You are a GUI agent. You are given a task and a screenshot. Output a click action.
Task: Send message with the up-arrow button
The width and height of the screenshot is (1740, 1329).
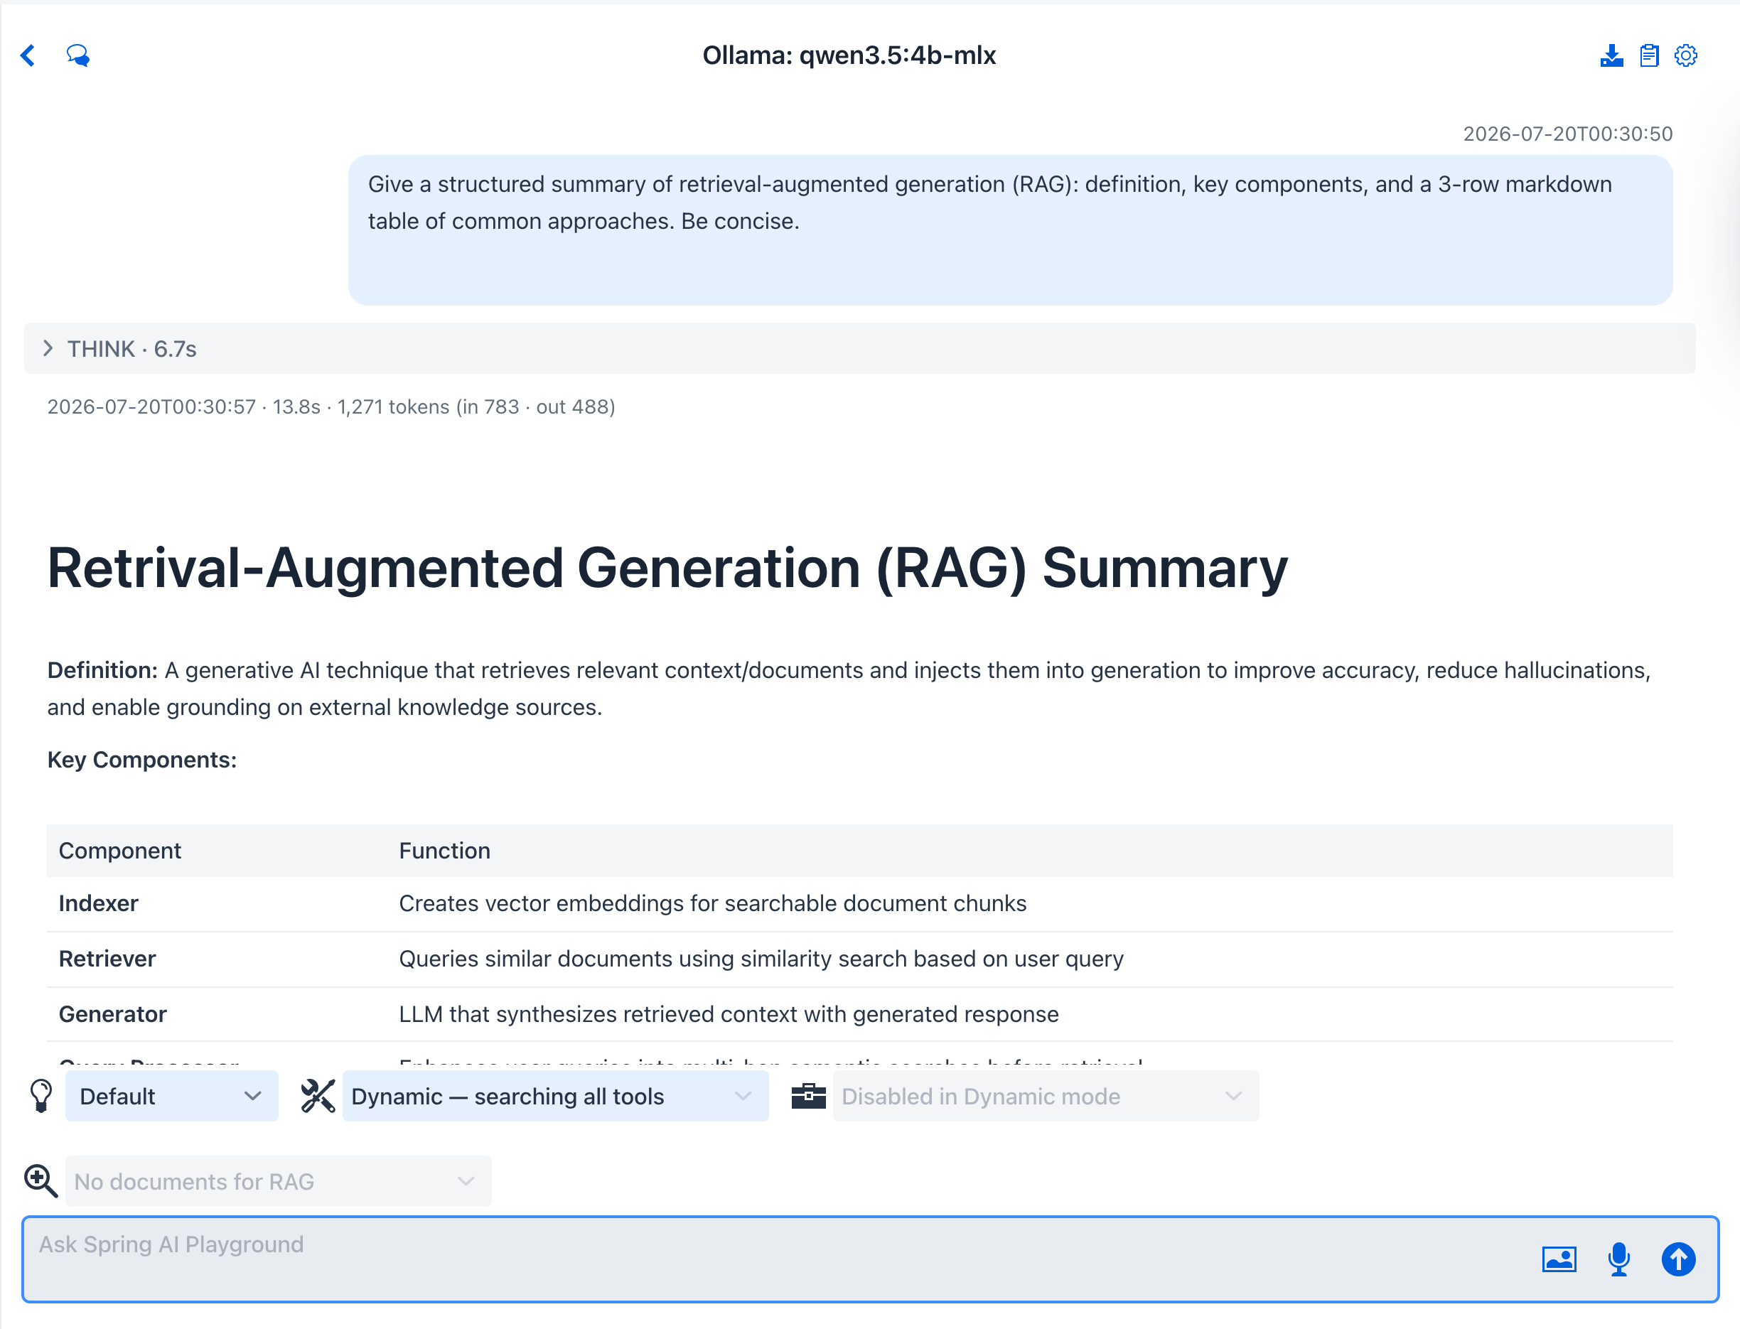[x=1678, y=1259]
